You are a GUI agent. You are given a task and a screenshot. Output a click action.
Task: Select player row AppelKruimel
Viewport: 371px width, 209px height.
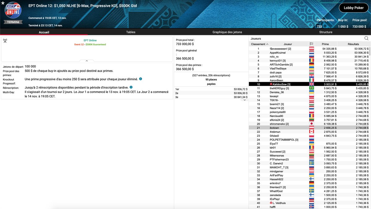point(309,52)
